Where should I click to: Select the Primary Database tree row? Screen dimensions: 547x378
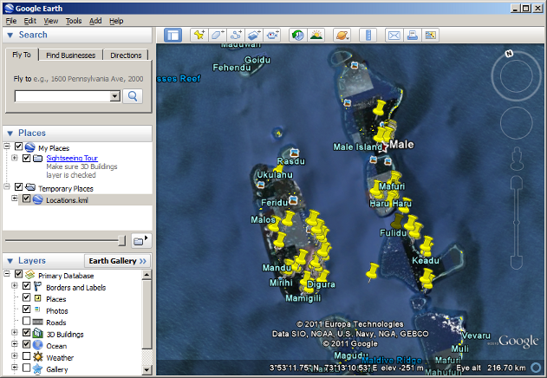(66, 276)
